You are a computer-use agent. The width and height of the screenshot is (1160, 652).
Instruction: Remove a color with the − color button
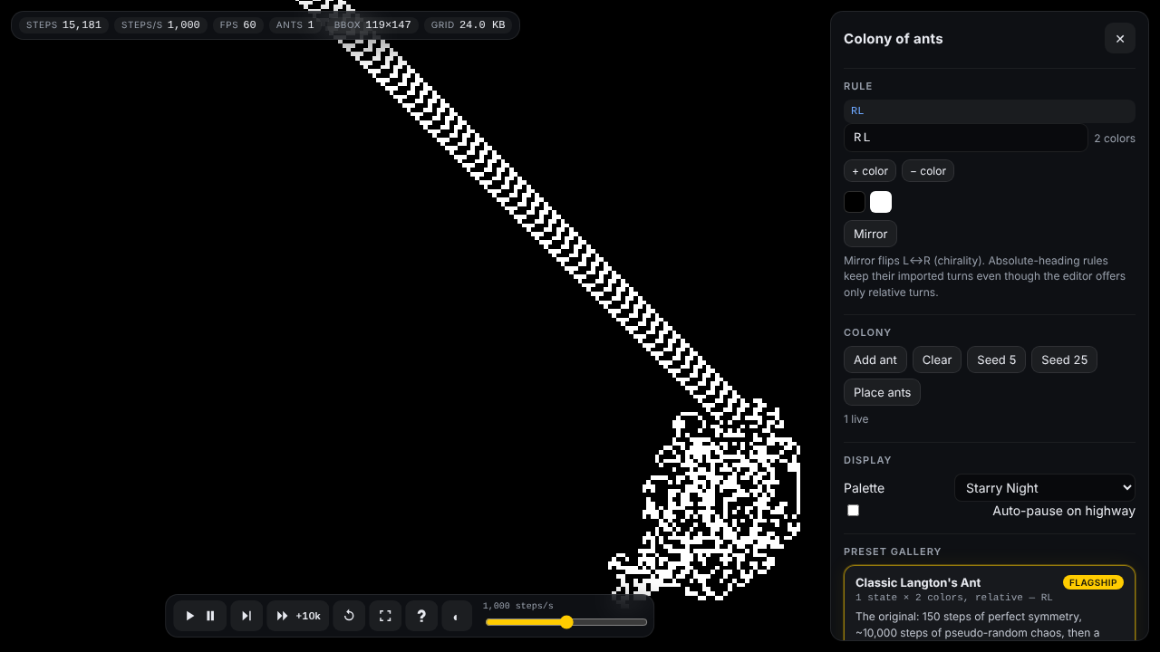(x=928, y=171)
